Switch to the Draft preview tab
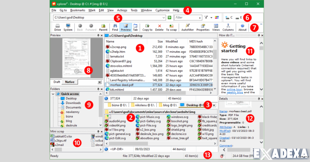Image resolution: width=310 pixels, height=162 pixels. tap(57, 82)
